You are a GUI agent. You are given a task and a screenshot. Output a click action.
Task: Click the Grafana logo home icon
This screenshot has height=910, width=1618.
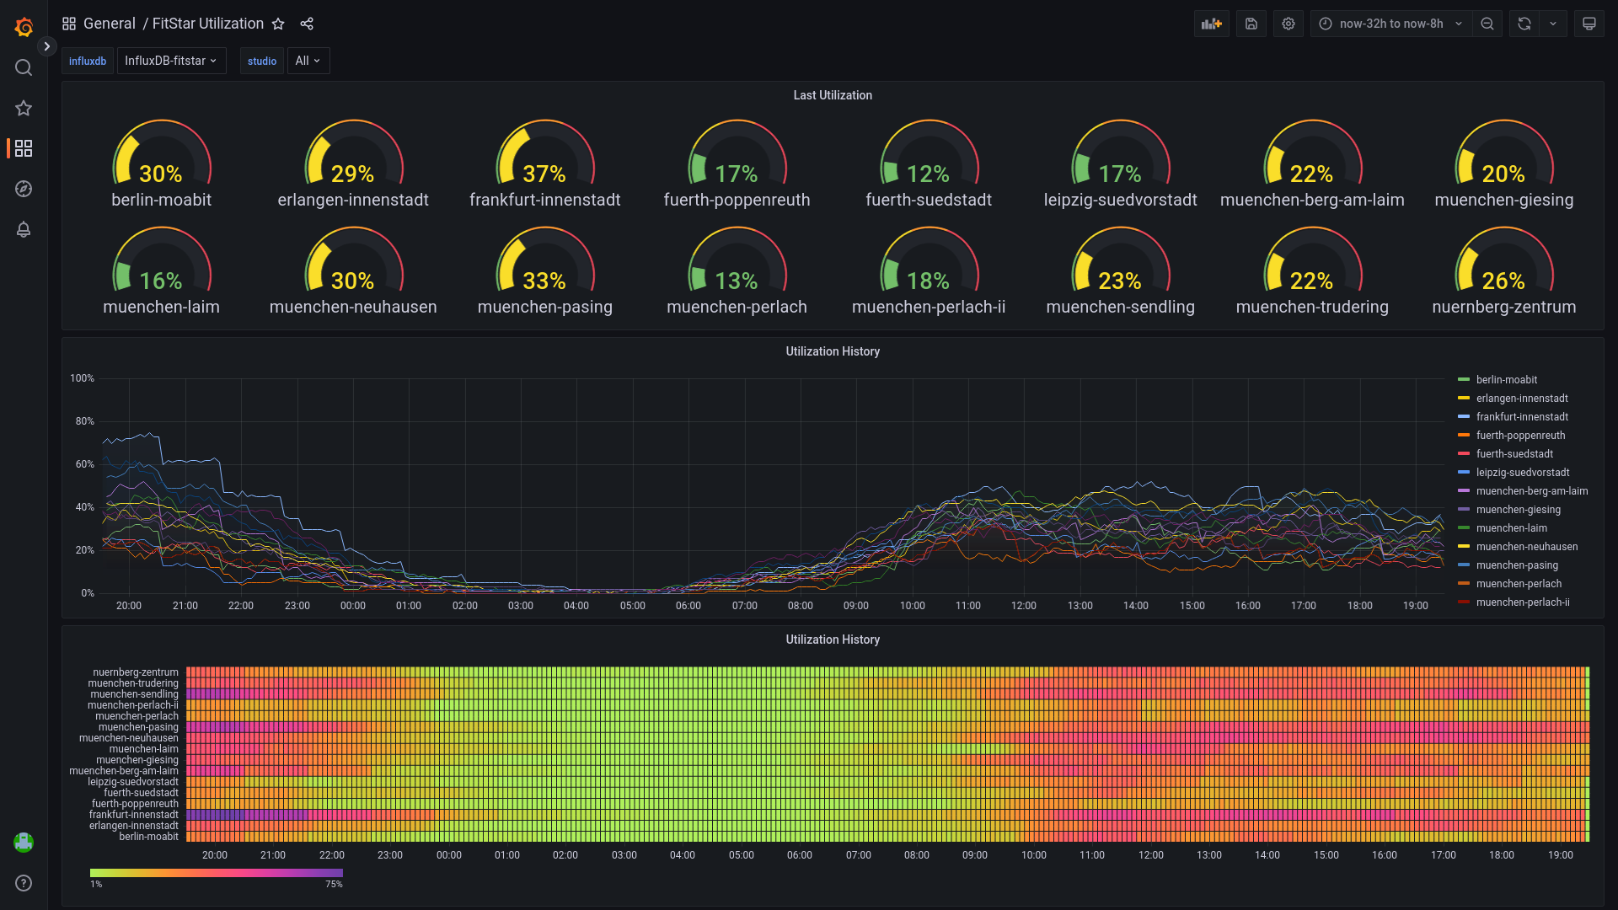[x=24, y=27]
